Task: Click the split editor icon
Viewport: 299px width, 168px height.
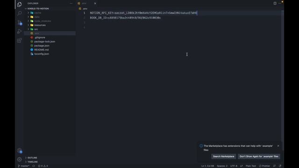Action: [x=275, y=3]
